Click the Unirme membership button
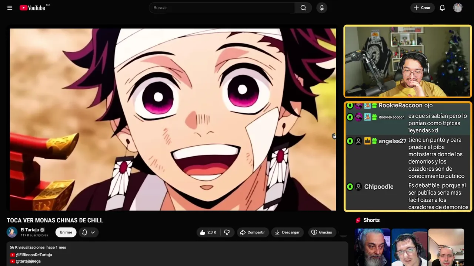Image resolution: width=474 pixels, height=266 pixels. pos(66,232)
